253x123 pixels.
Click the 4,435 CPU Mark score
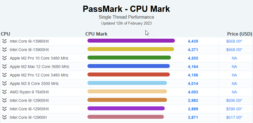[193, 41]
